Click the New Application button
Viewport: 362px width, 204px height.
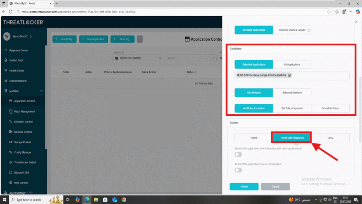[93, 39]
